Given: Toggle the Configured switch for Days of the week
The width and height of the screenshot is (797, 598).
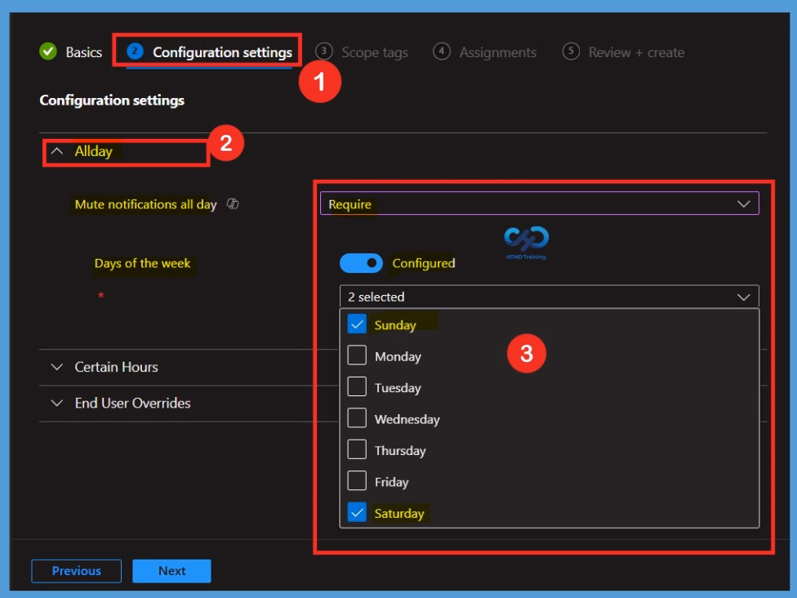Looking at the screenshot, I should 361,263.
